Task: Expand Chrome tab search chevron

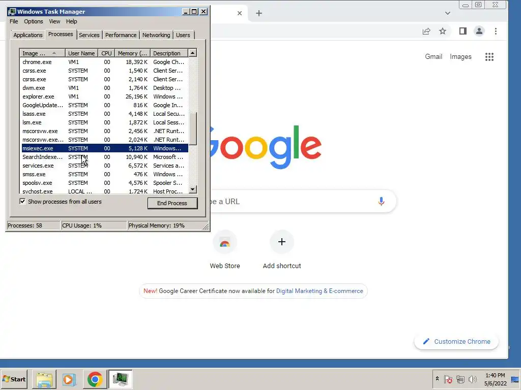Action: click(448, 13)
